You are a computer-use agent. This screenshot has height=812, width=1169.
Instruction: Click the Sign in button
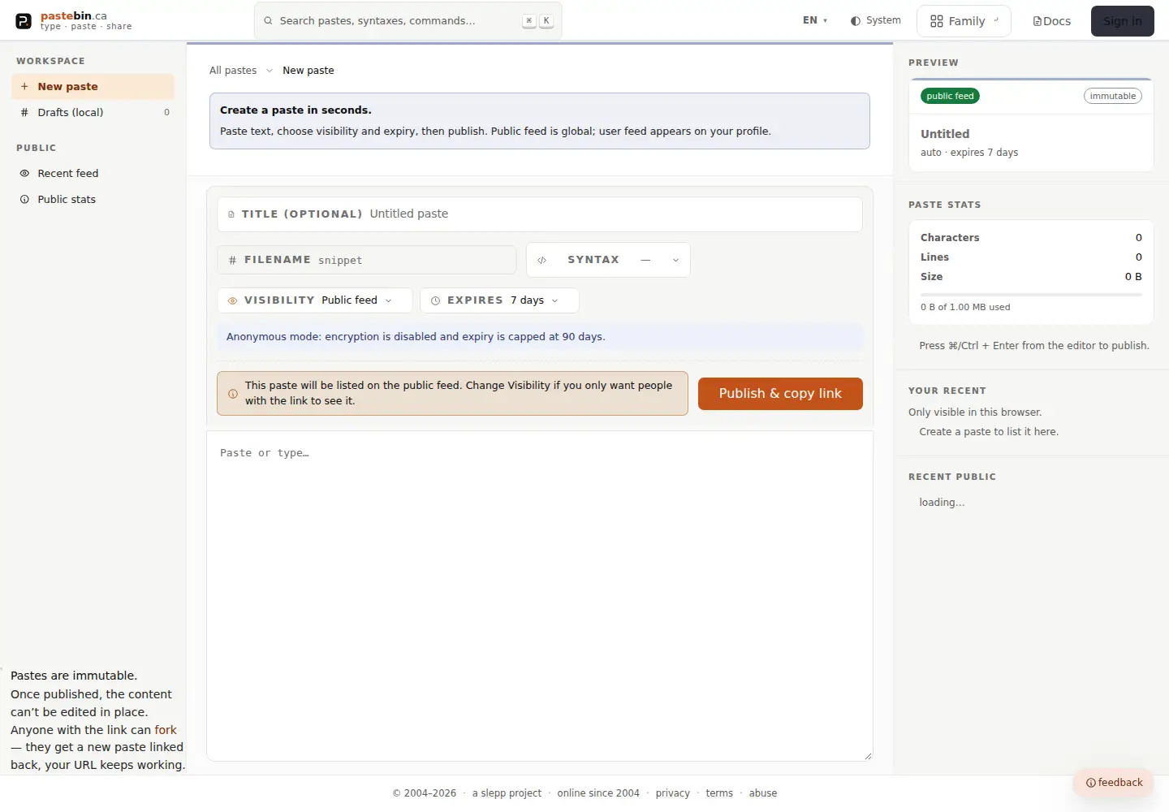(x=1122, y=21)
